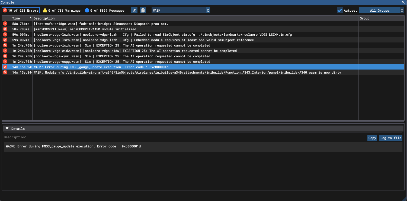Collapse the Details section
This screenshot has height=201, width=407.
click(7, 128)
